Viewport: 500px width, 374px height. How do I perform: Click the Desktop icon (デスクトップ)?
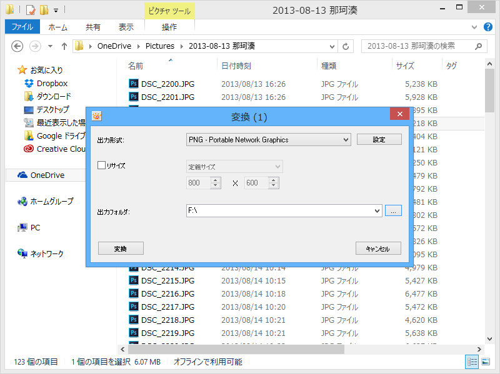[29, 110]
